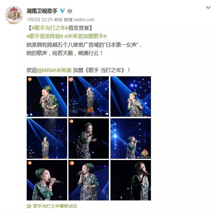Image resolution: width=216 pixels, height=213 pixels.
Task: Open the #歌手首发阵容# hashtag
Action: click(45, 36)
